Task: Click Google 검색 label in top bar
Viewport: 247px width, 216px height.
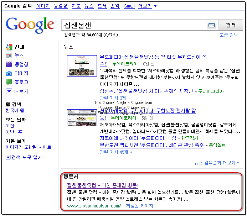Action: point(18,6)
